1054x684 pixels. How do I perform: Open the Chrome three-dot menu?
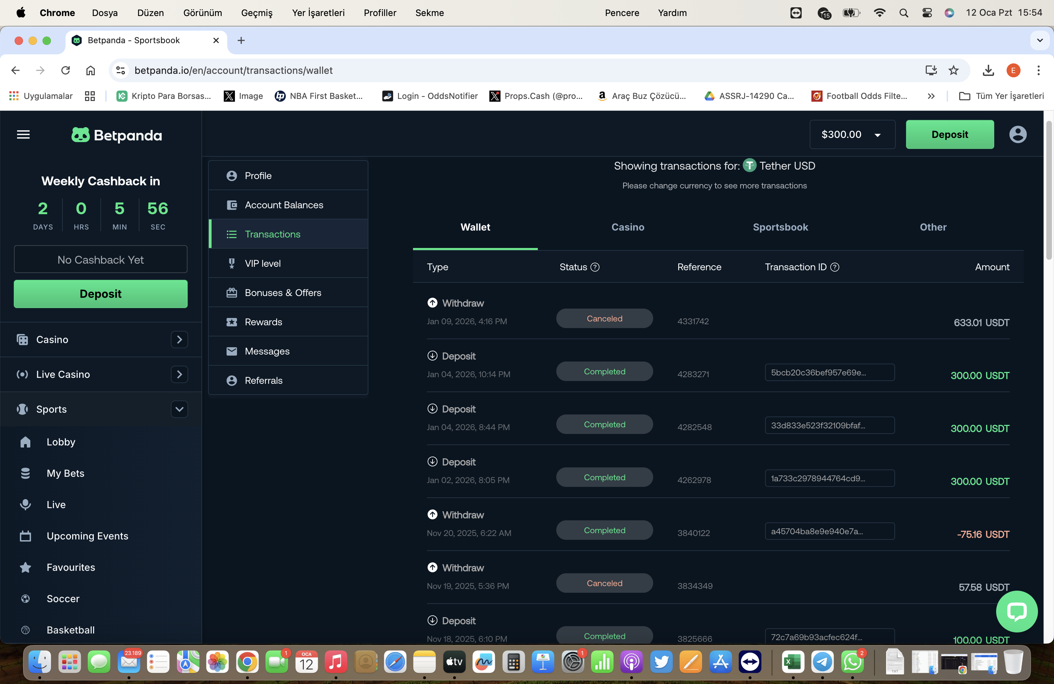[x=1038, y=70]
